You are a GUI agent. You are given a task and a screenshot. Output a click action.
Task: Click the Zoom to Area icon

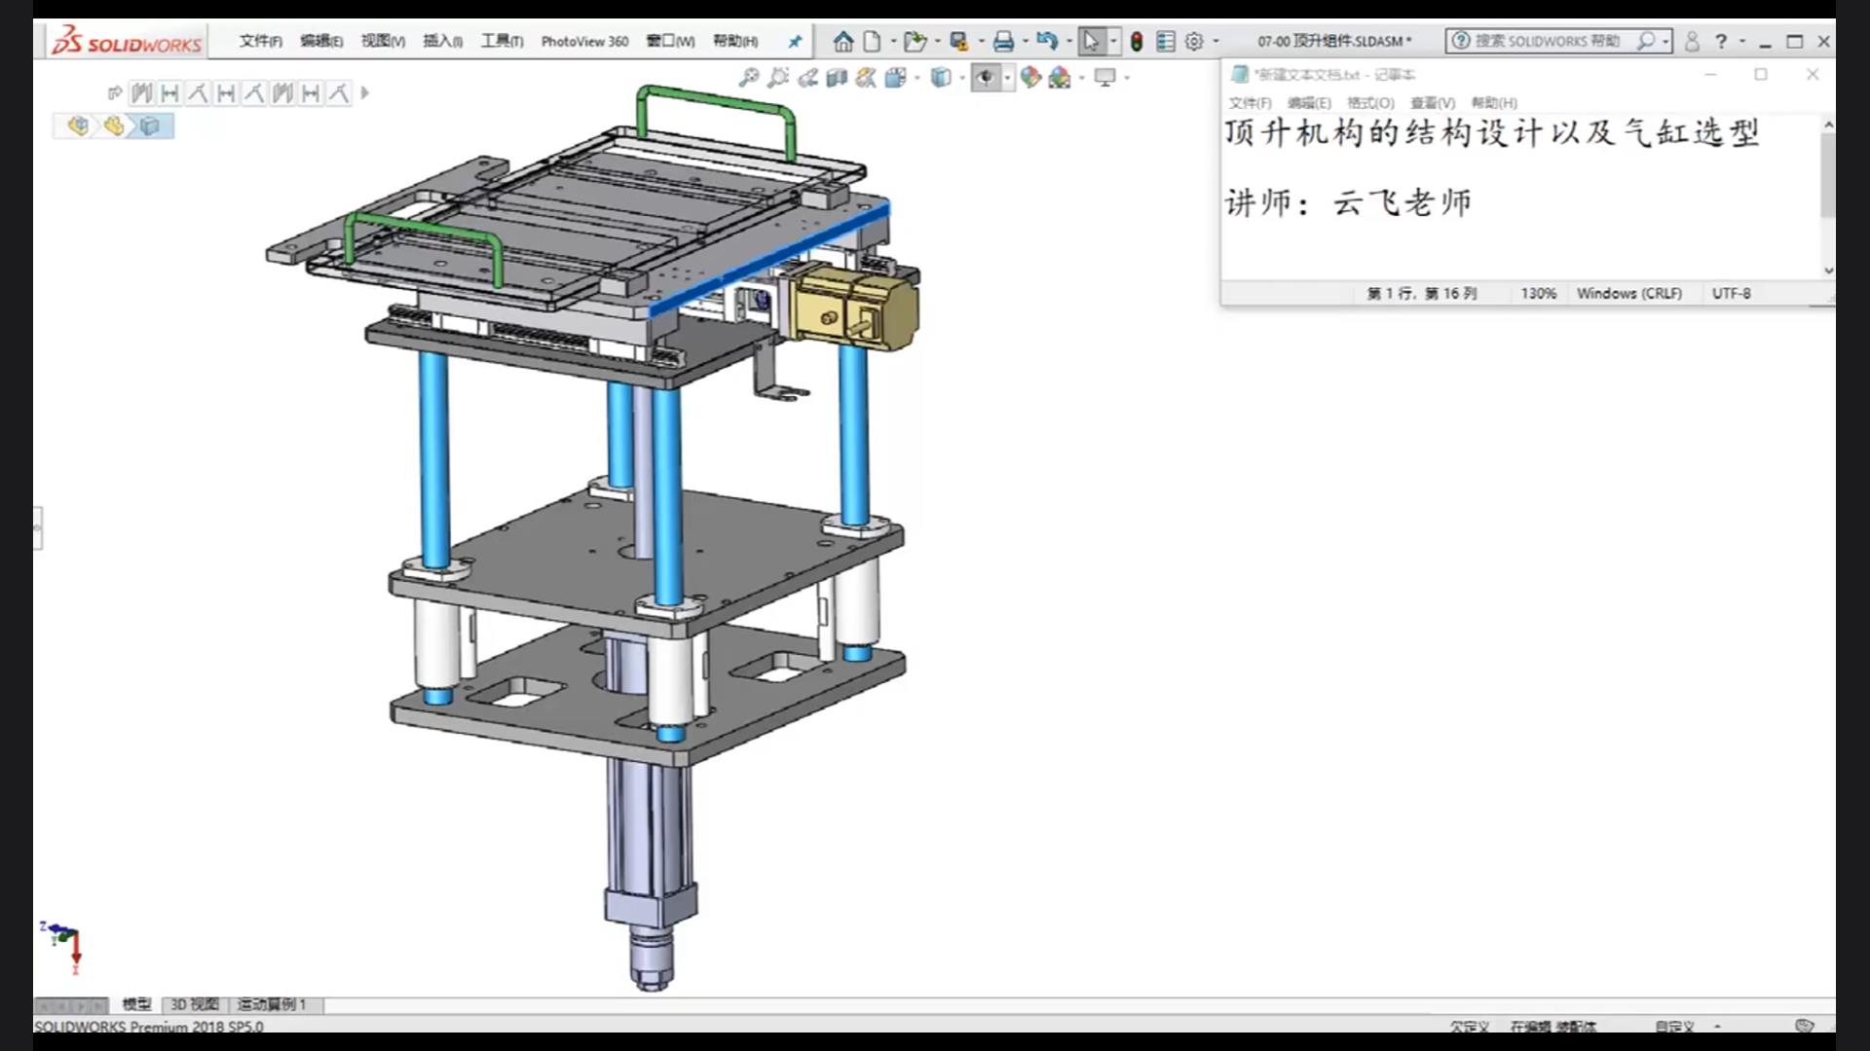tap(777, 77)
